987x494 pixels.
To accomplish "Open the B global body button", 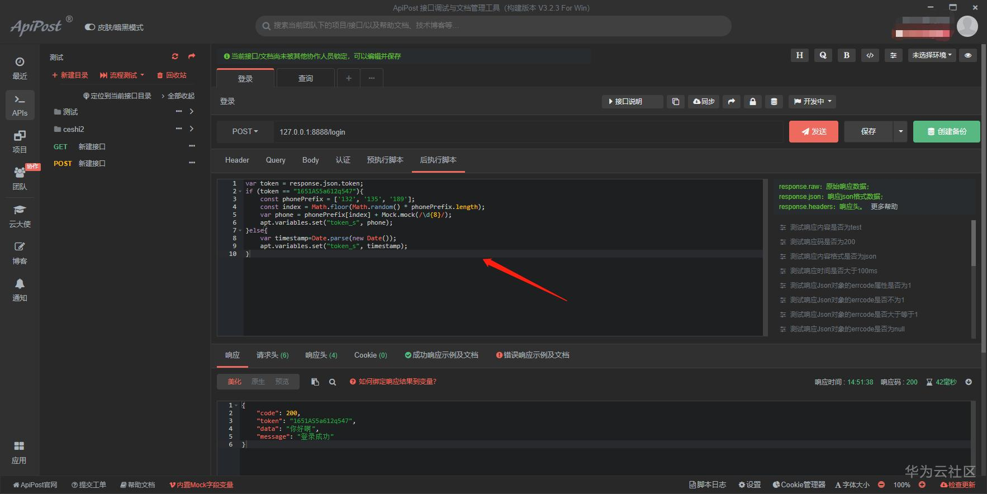I will coord(847,55).
